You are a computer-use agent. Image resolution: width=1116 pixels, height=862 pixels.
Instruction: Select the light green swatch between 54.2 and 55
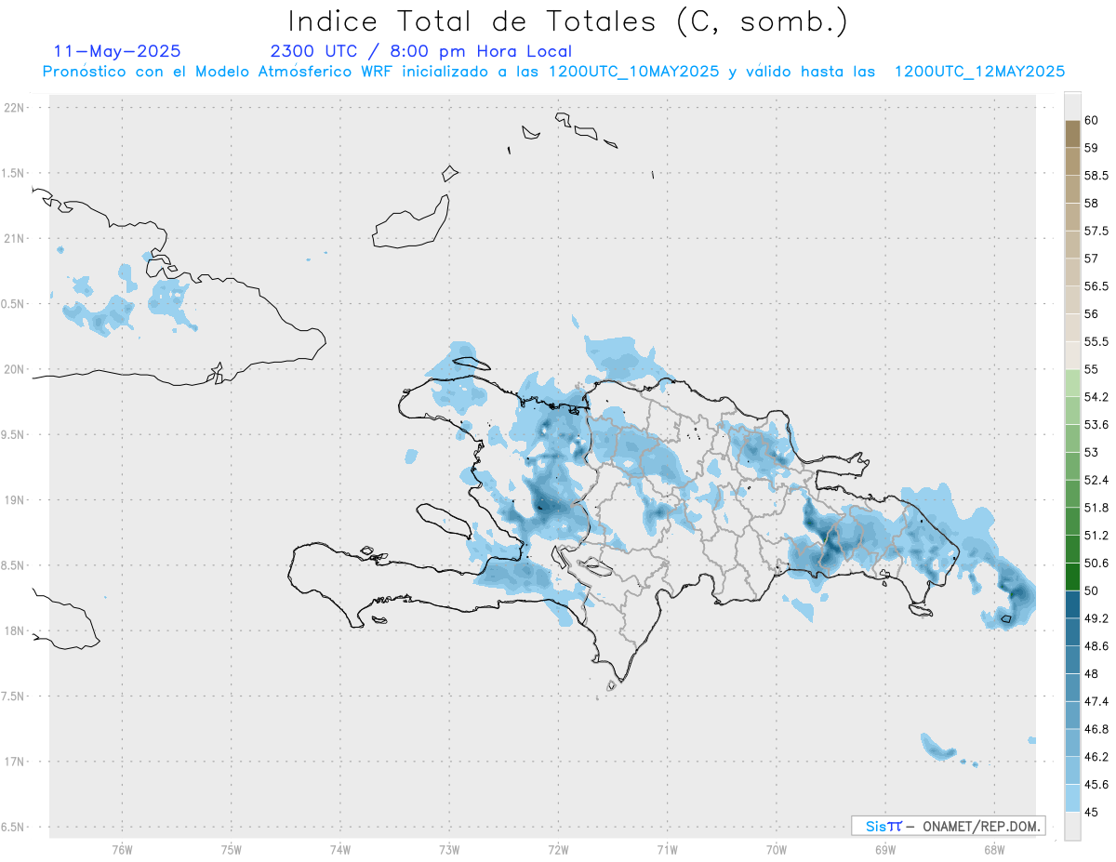point(1072,383)
